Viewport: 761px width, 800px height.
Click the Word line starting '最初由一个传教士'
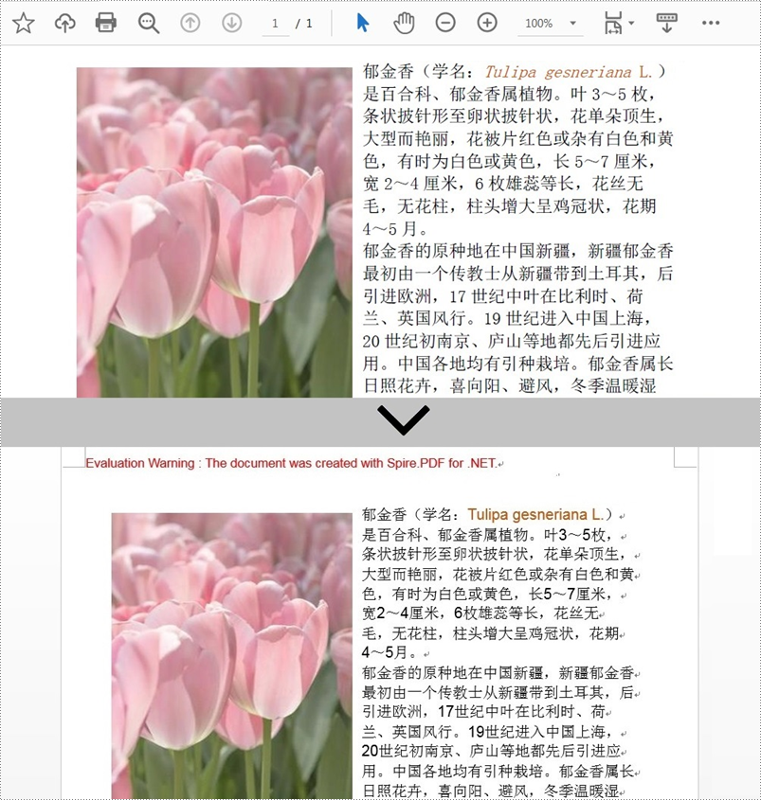tap(498, 692)
